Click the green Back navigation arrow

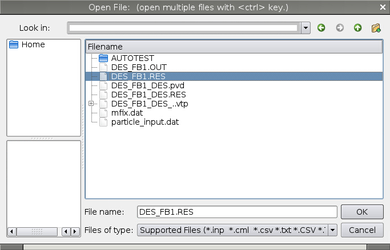pyautogui.click(x=321, y=27)
